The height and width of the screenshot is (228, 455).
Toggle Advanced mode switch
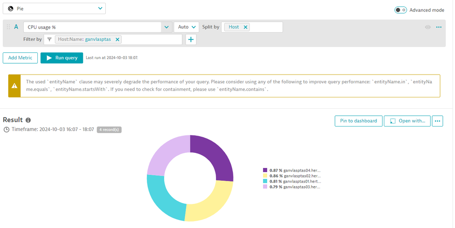click(400, 10)
